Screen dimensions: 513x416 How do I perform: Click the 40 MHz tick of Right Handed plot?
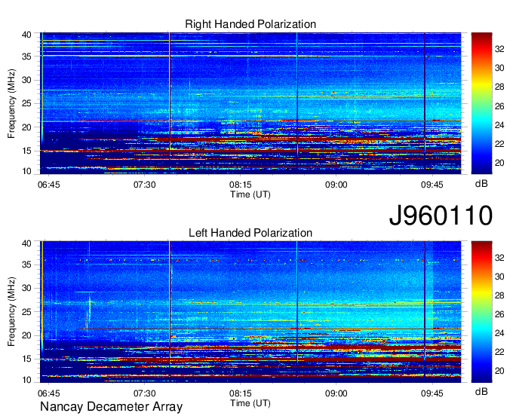pos(26,35)
